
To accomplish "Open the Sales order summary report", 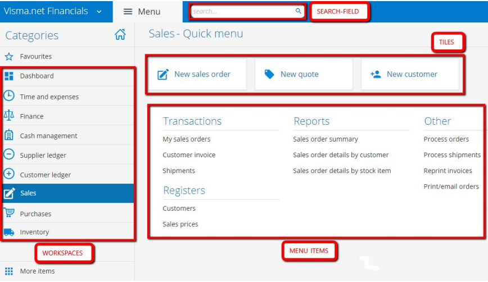I will pos(326,139).
